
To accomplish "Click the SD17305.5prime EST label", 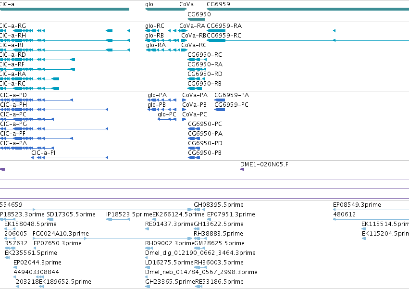I will tap(71, 214).
